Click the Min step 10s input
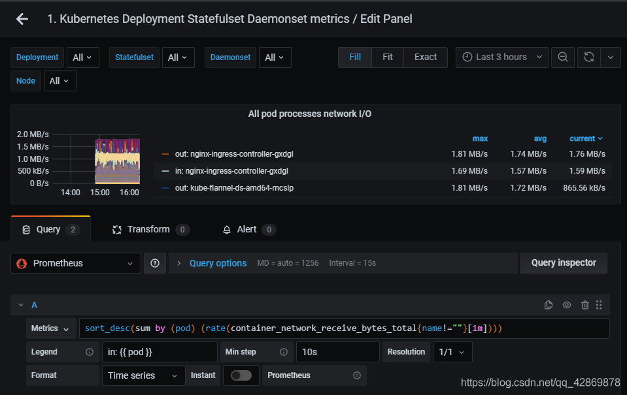 (337, 352)
